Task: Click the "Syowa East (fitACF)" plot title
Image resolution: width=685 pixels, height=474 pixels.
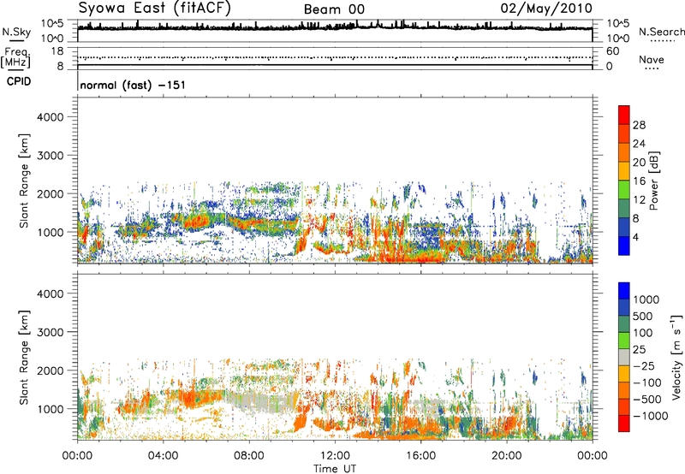Action: tap(154, 9)
